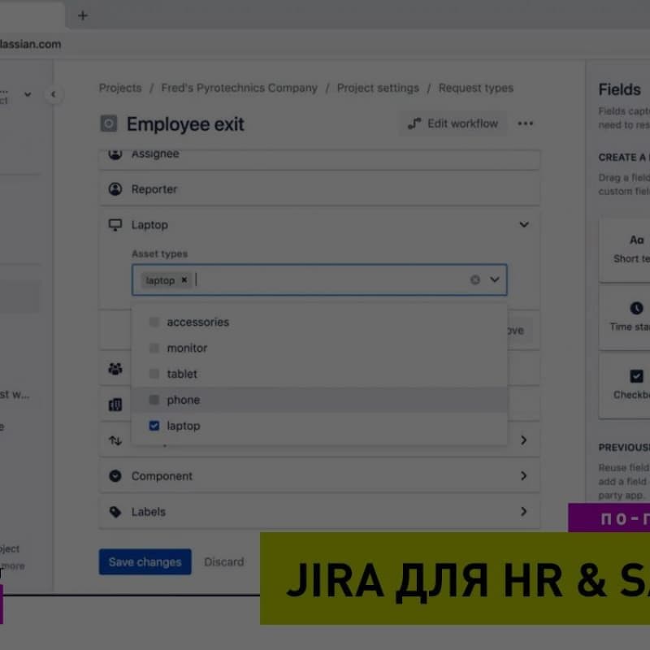Clear all selected asset types

pyautogui.click(x=475, y=279)
